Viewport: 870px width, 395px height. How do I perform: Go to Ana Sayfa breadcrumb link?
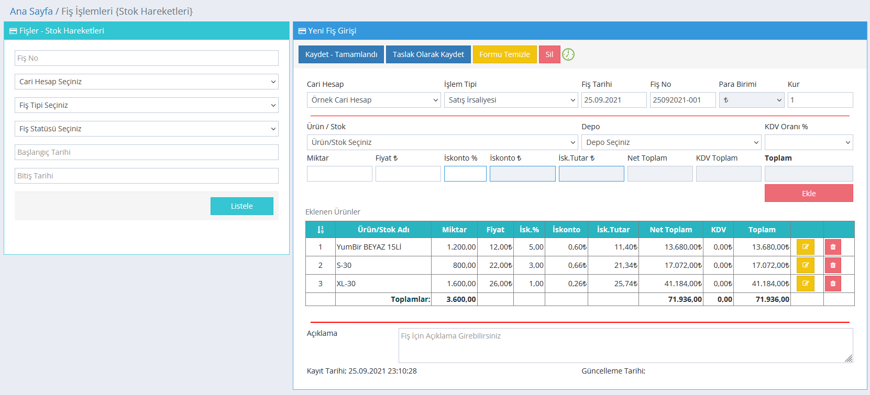click(x=31, y=11)
